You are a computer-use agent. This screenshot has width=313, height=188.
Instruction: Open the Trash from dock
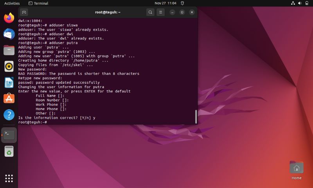click(9, 151)
